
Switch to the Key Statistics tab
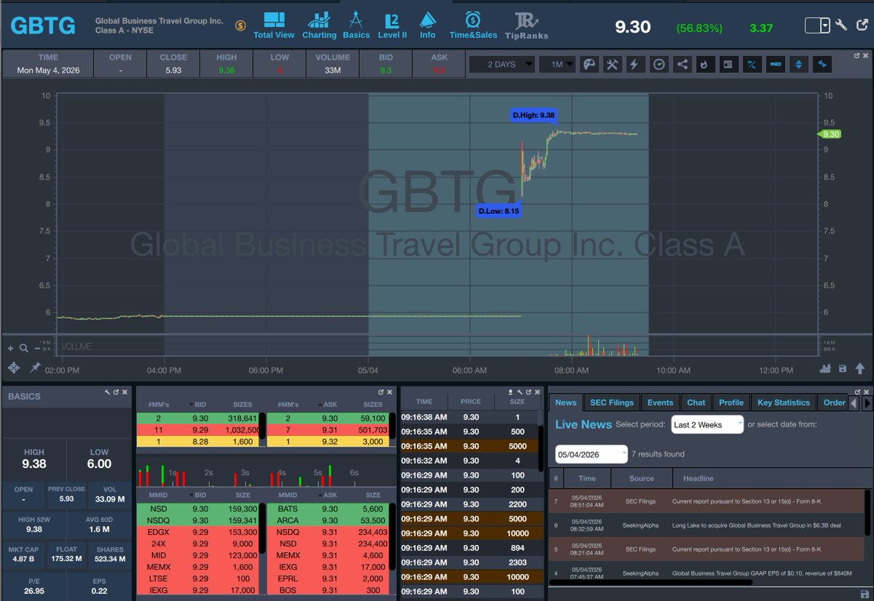pyautogui.click(x=783, y=402)
